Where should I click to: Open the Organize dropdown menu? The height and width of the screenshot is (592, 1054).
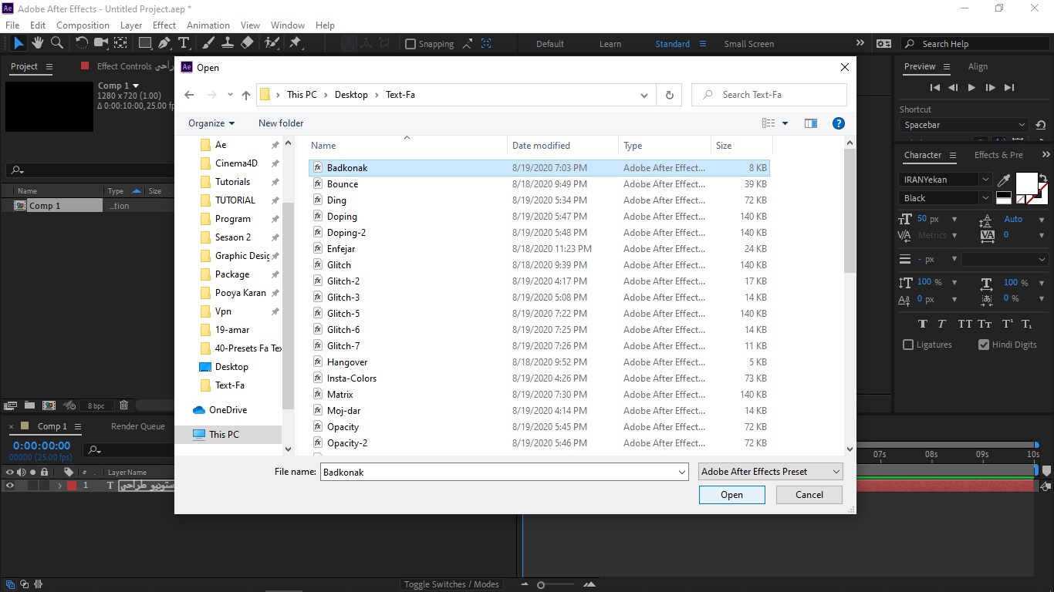pyautogui.click(x=211, y=123)
